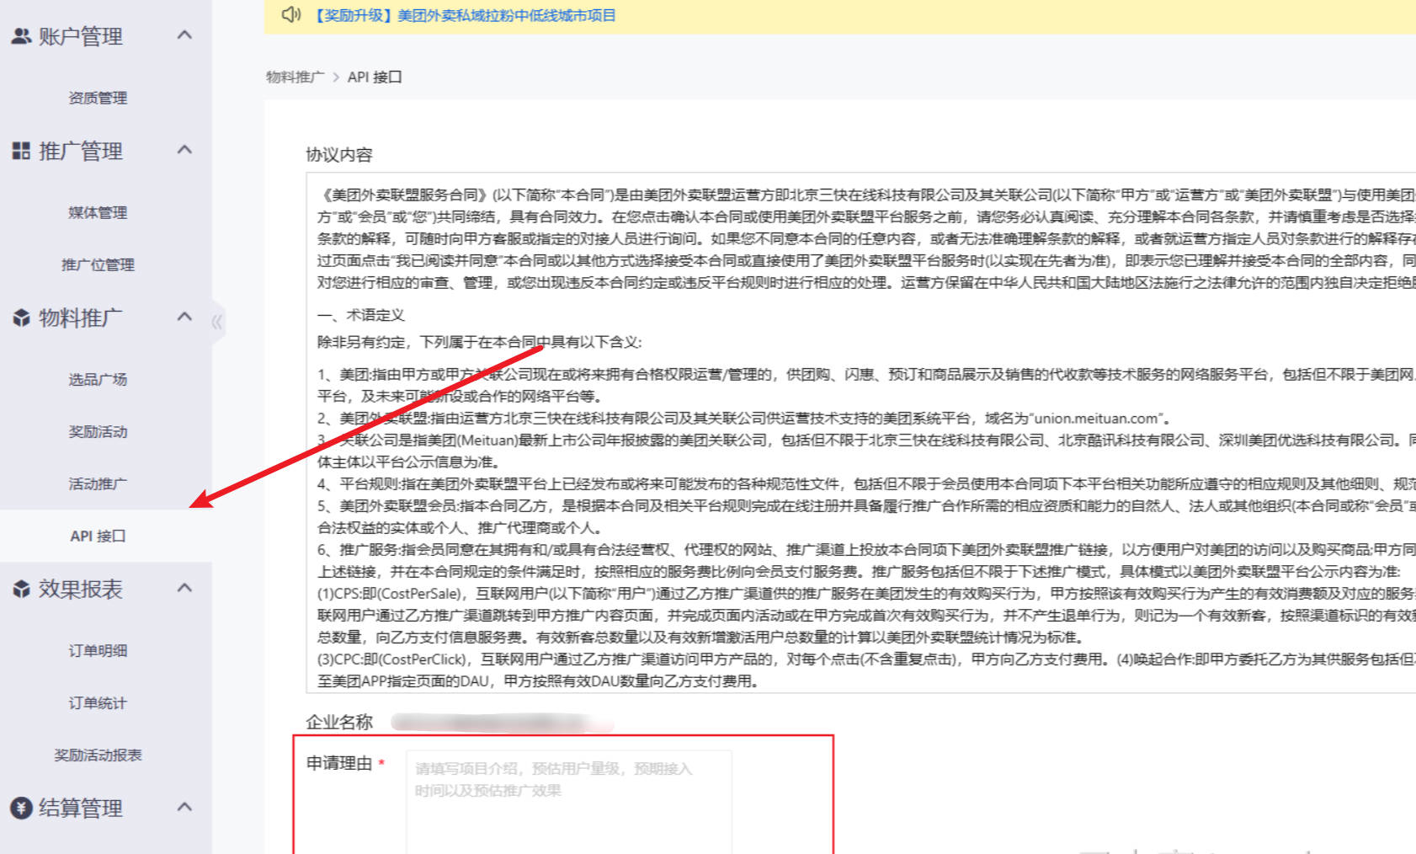Click the agreement text box
This screenshot has width=1416, height=854.
coord(861,433)
